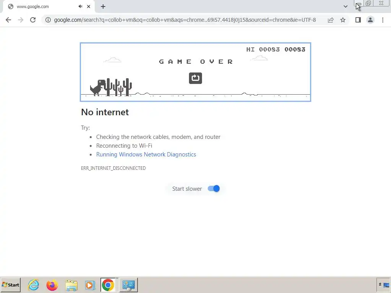Bookmark this page with the star icon
The image size is (391, 293).
pos(343,20)
